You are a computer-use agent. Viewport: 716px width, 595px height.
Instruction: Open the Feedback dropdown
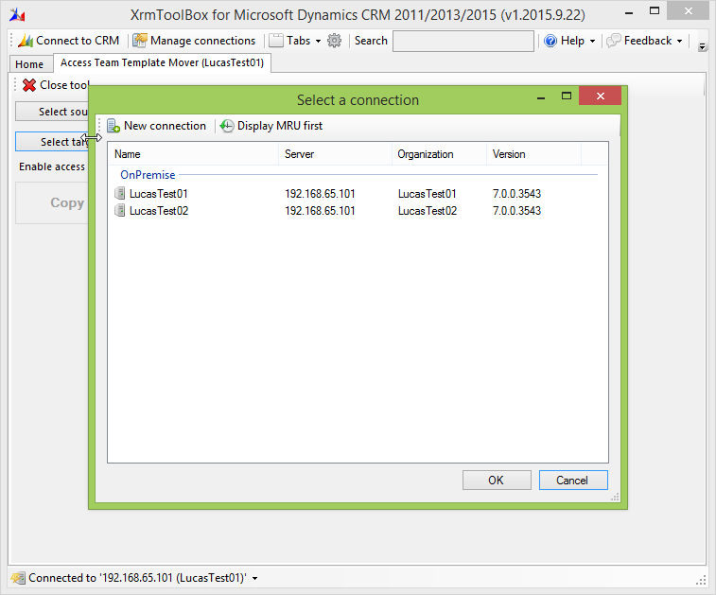(x=645, y=41)
